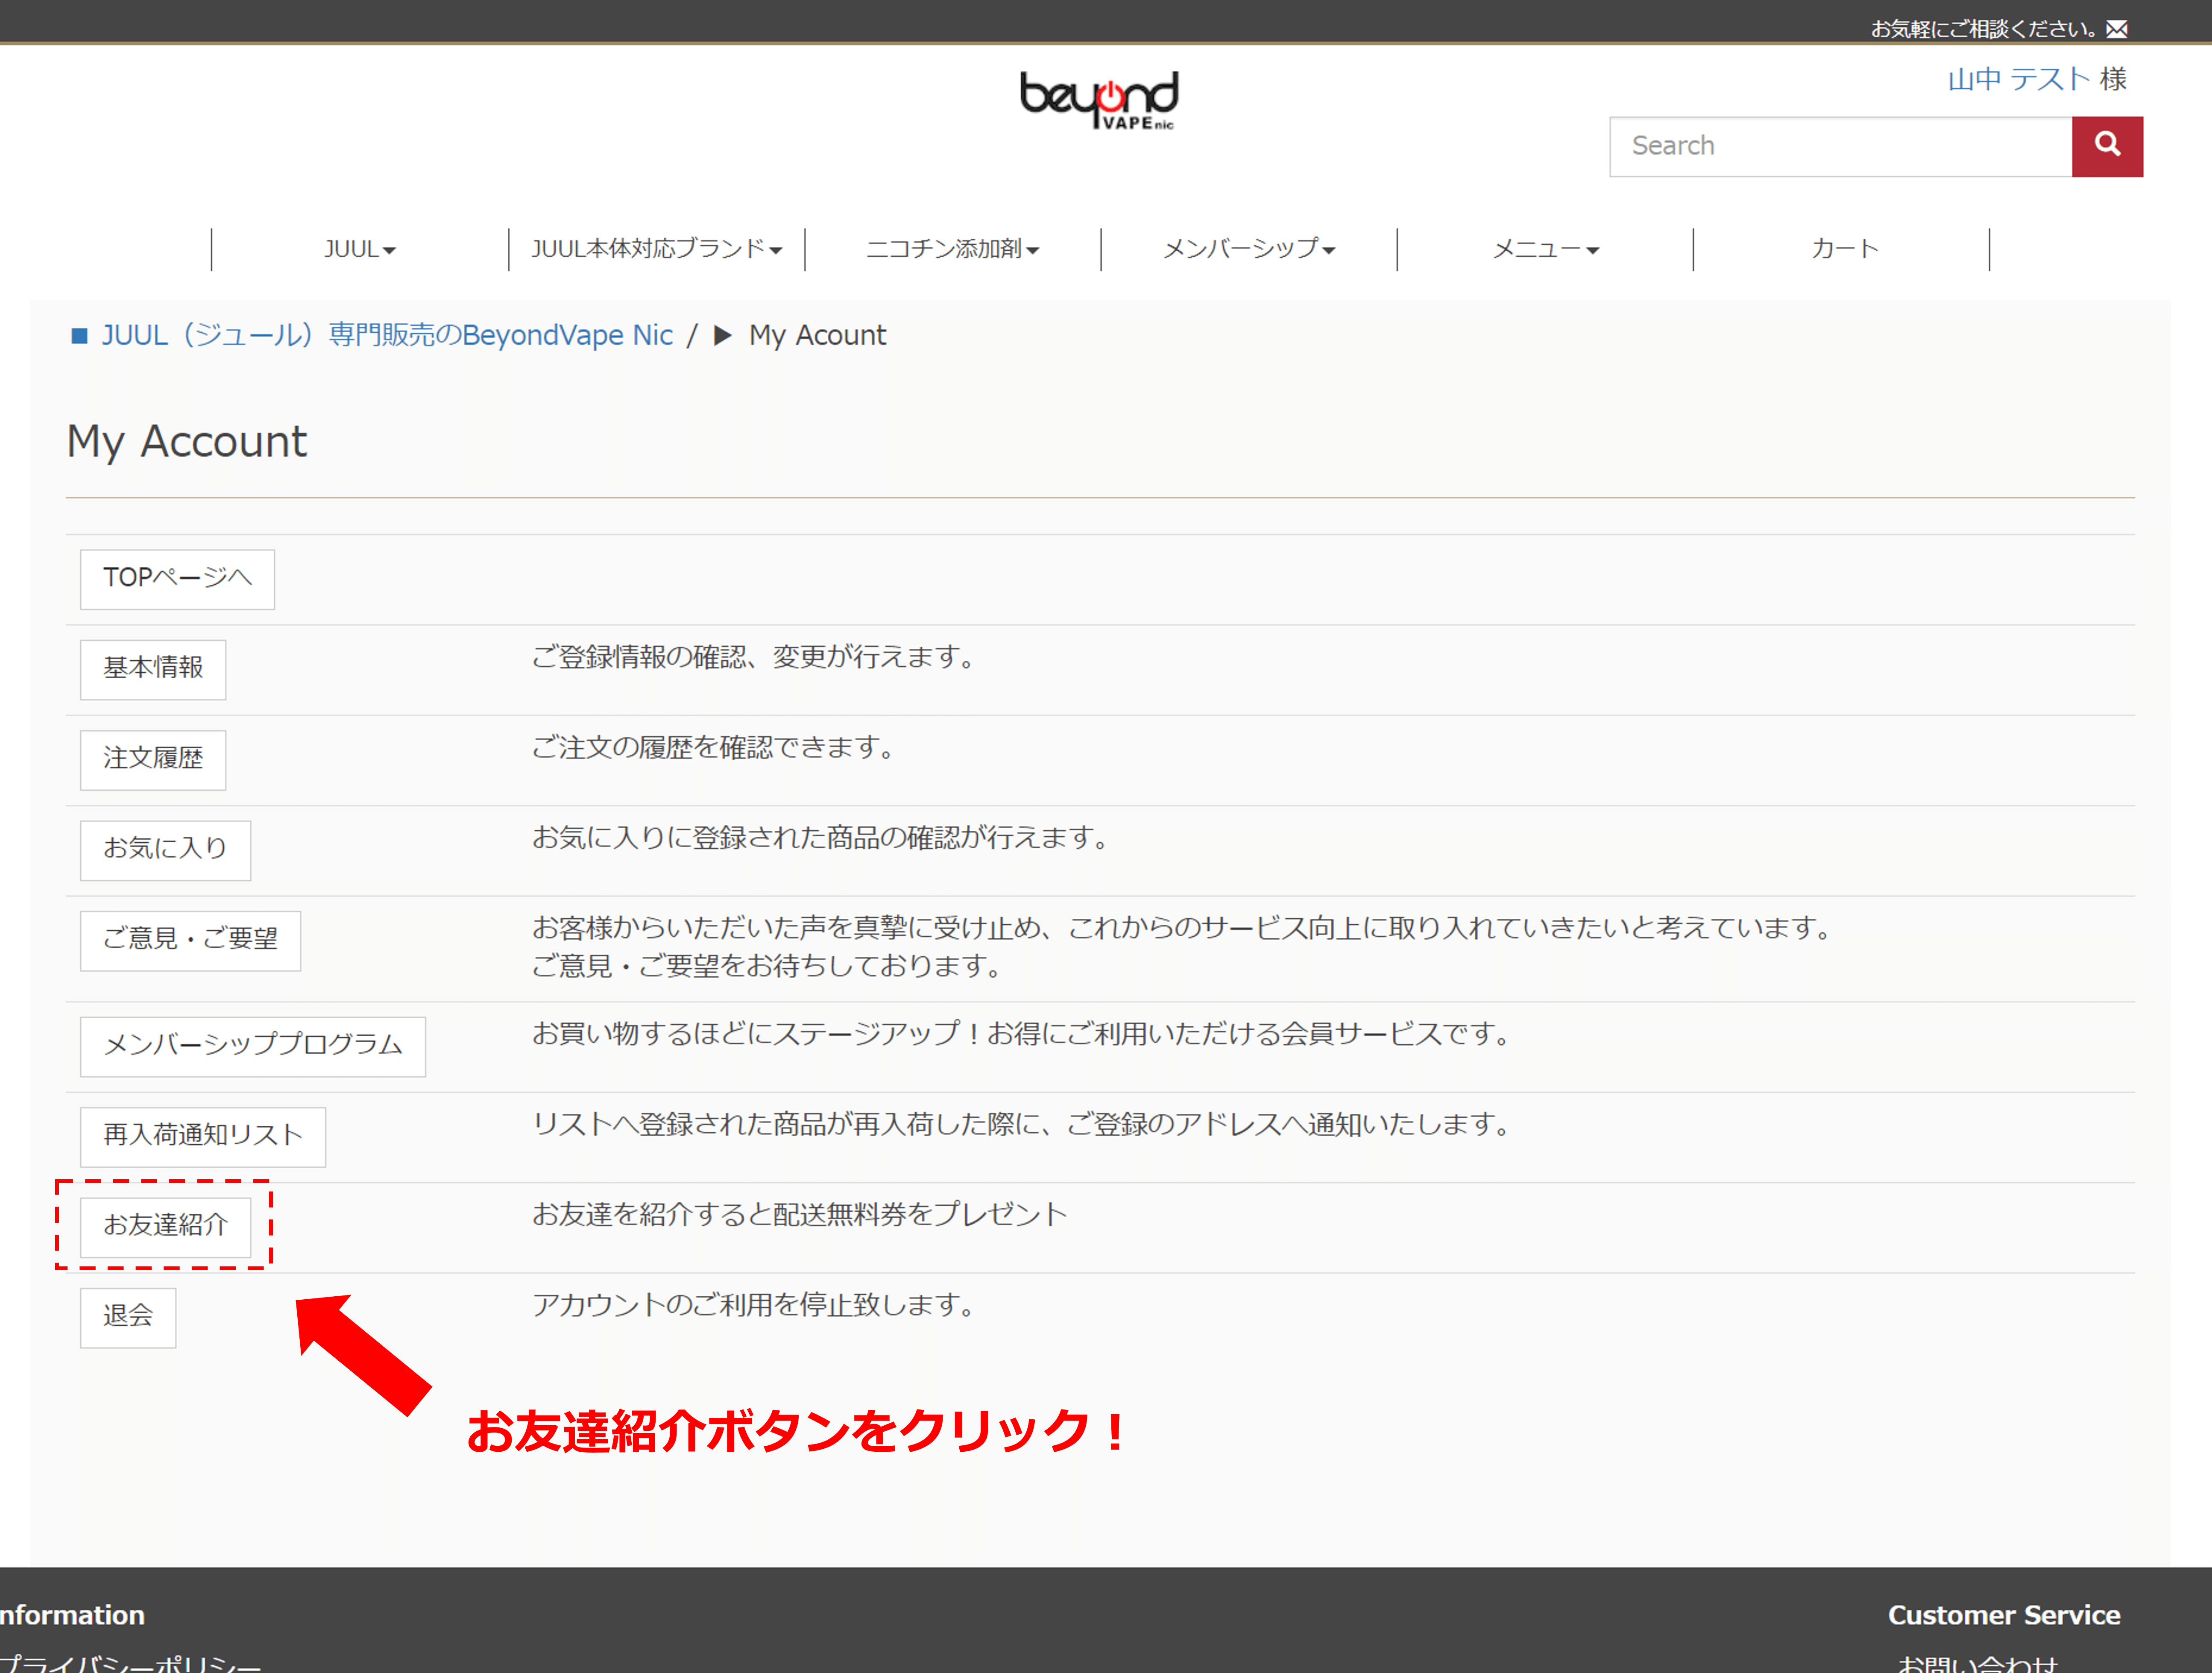Expand the JUUL本体対応ブランド dropdown
Screen dimensions: 2212x1673
656,249
